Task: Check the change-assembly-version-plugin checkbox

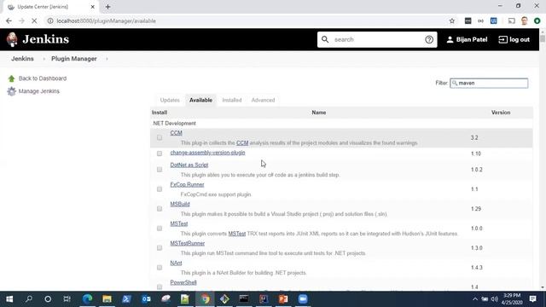Action: click(160, 153)
